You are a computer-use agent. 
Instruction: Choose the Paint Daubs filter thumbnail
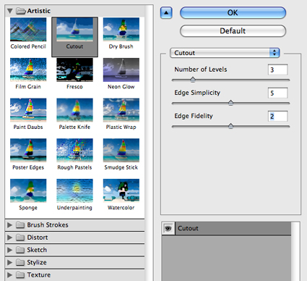point(28,110)
